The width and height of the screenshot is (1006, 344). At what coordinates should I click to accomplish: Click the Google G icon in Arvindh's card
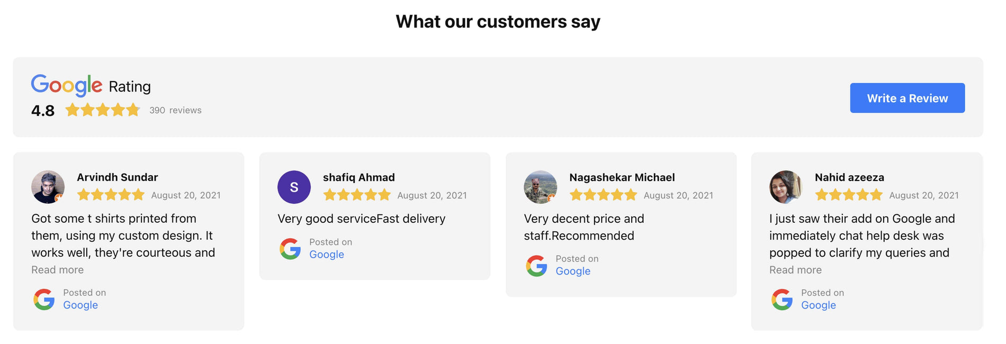click(44, 300)
